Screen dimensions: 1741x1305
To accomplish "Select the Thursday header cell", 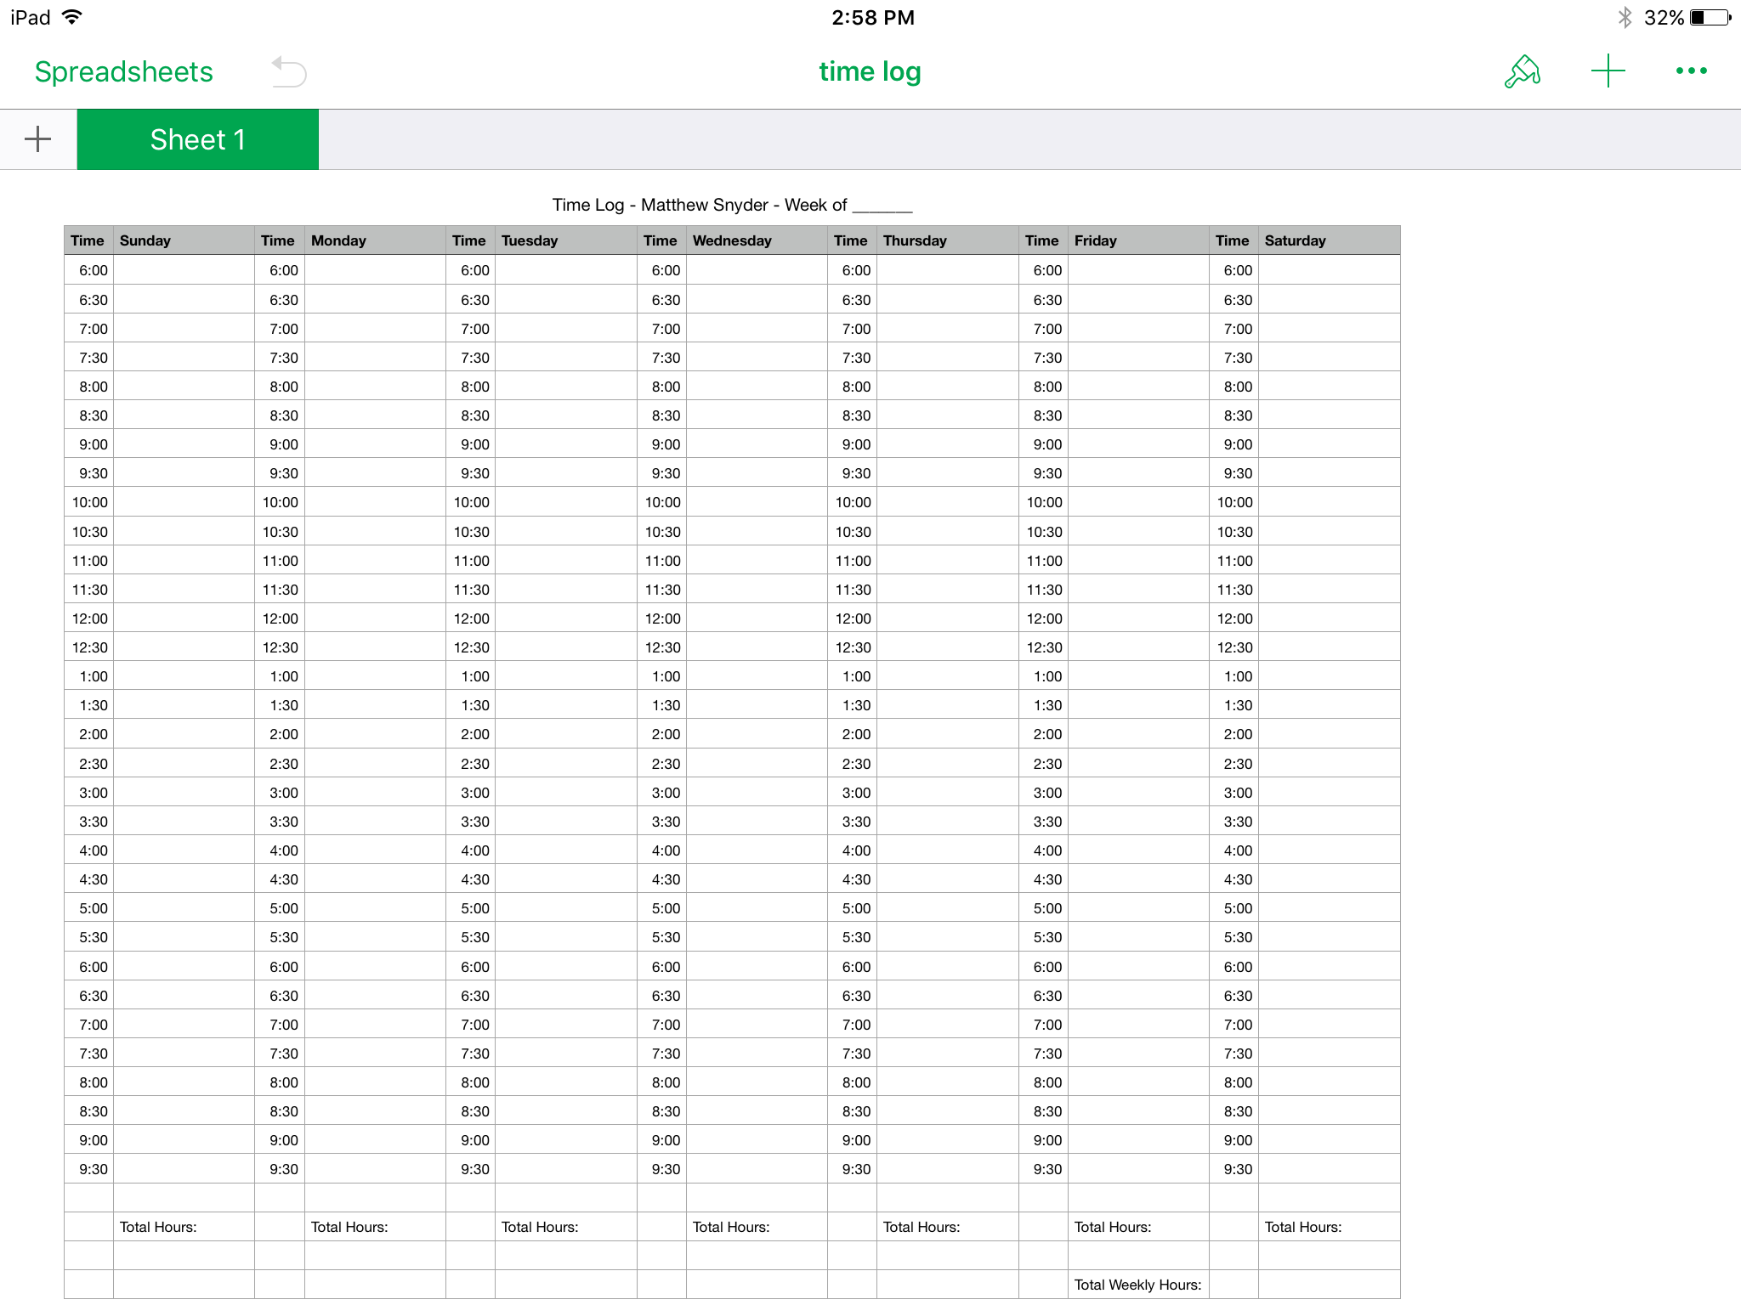I will pos(948,240).
